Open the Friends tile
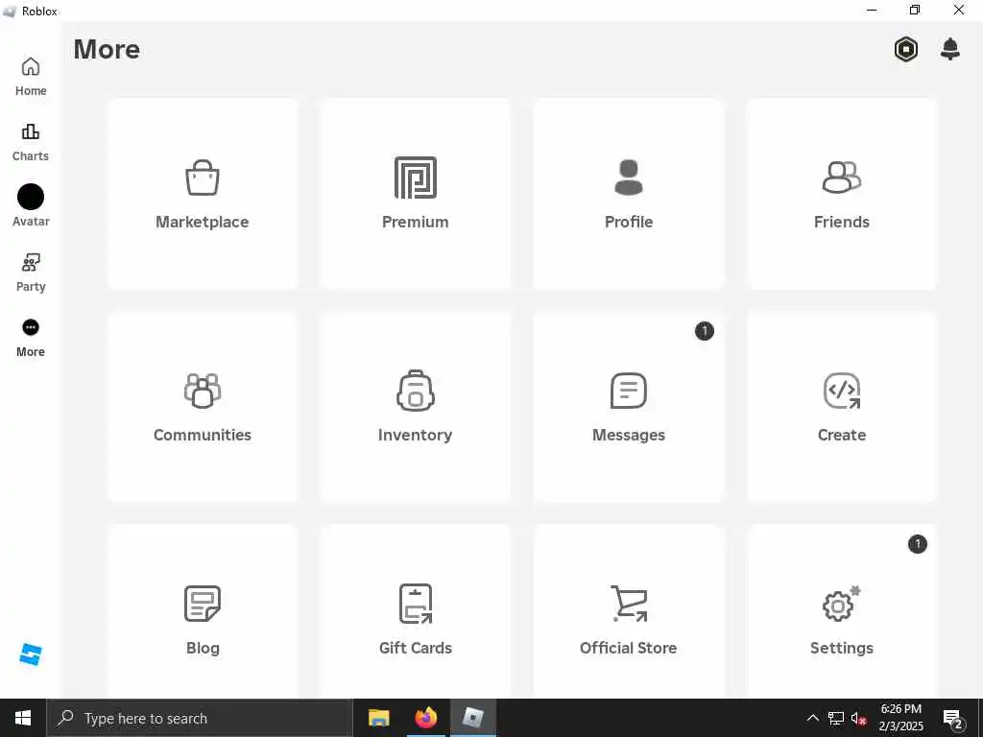 tap(841, 194)
